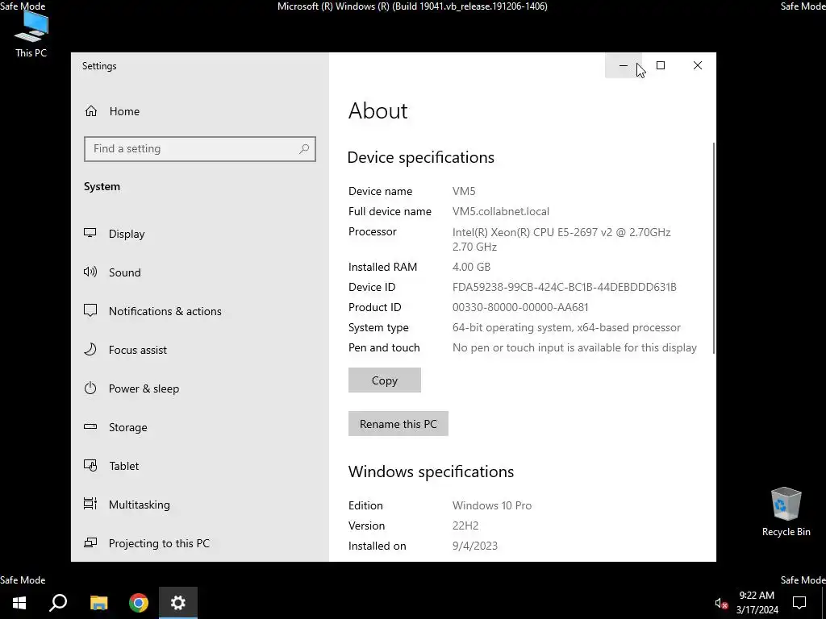Click the System section label in sidebar

102,186
